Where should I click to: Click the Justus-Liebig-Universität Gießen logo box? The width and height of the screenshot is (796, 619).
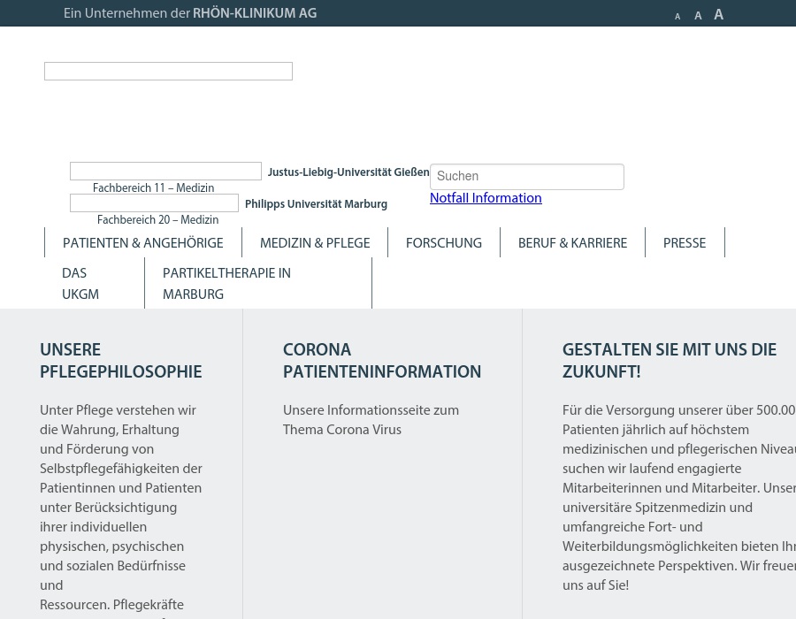(165, 172)
